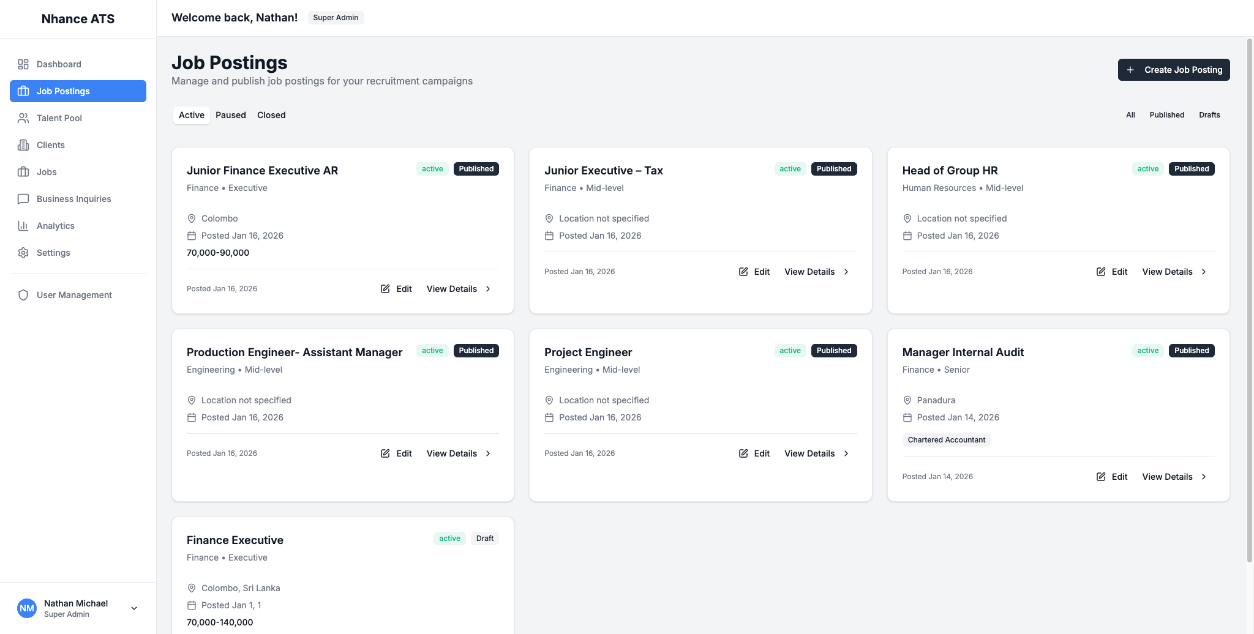1254x634 pixels.
Task: Filter postings by Published toggle
Action: [x=1166, y=115]
